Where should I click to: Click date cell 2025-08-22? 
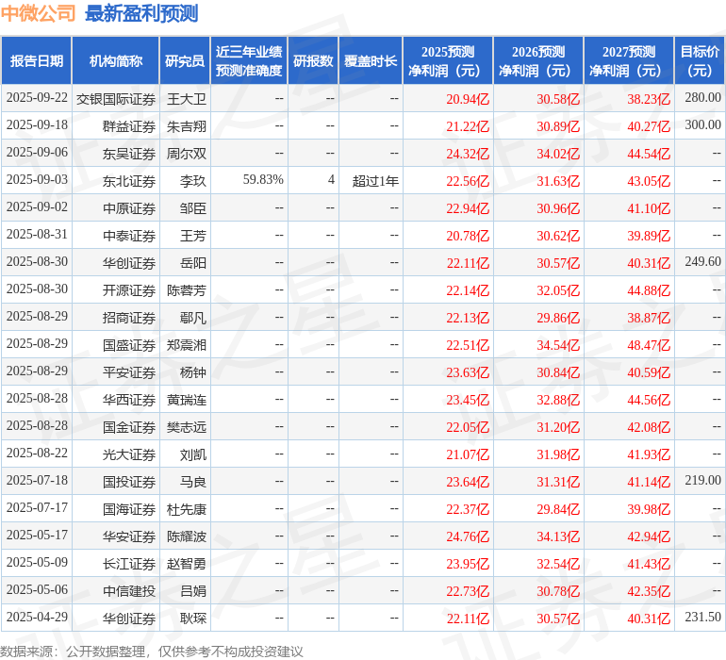(37, 453)
